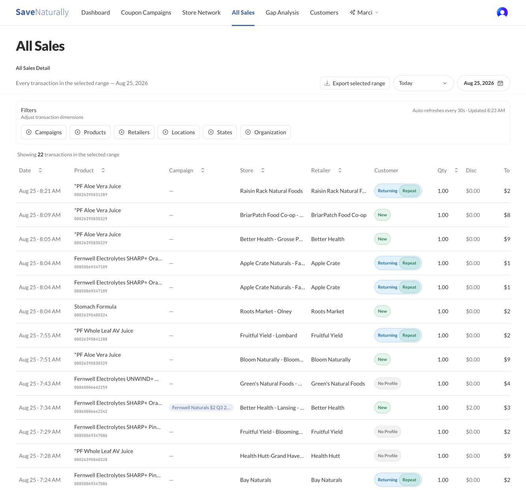This screenshot has width=526, height=490.
Task: Click the plus icon on Campaigns filter
Action: (29, 132)
